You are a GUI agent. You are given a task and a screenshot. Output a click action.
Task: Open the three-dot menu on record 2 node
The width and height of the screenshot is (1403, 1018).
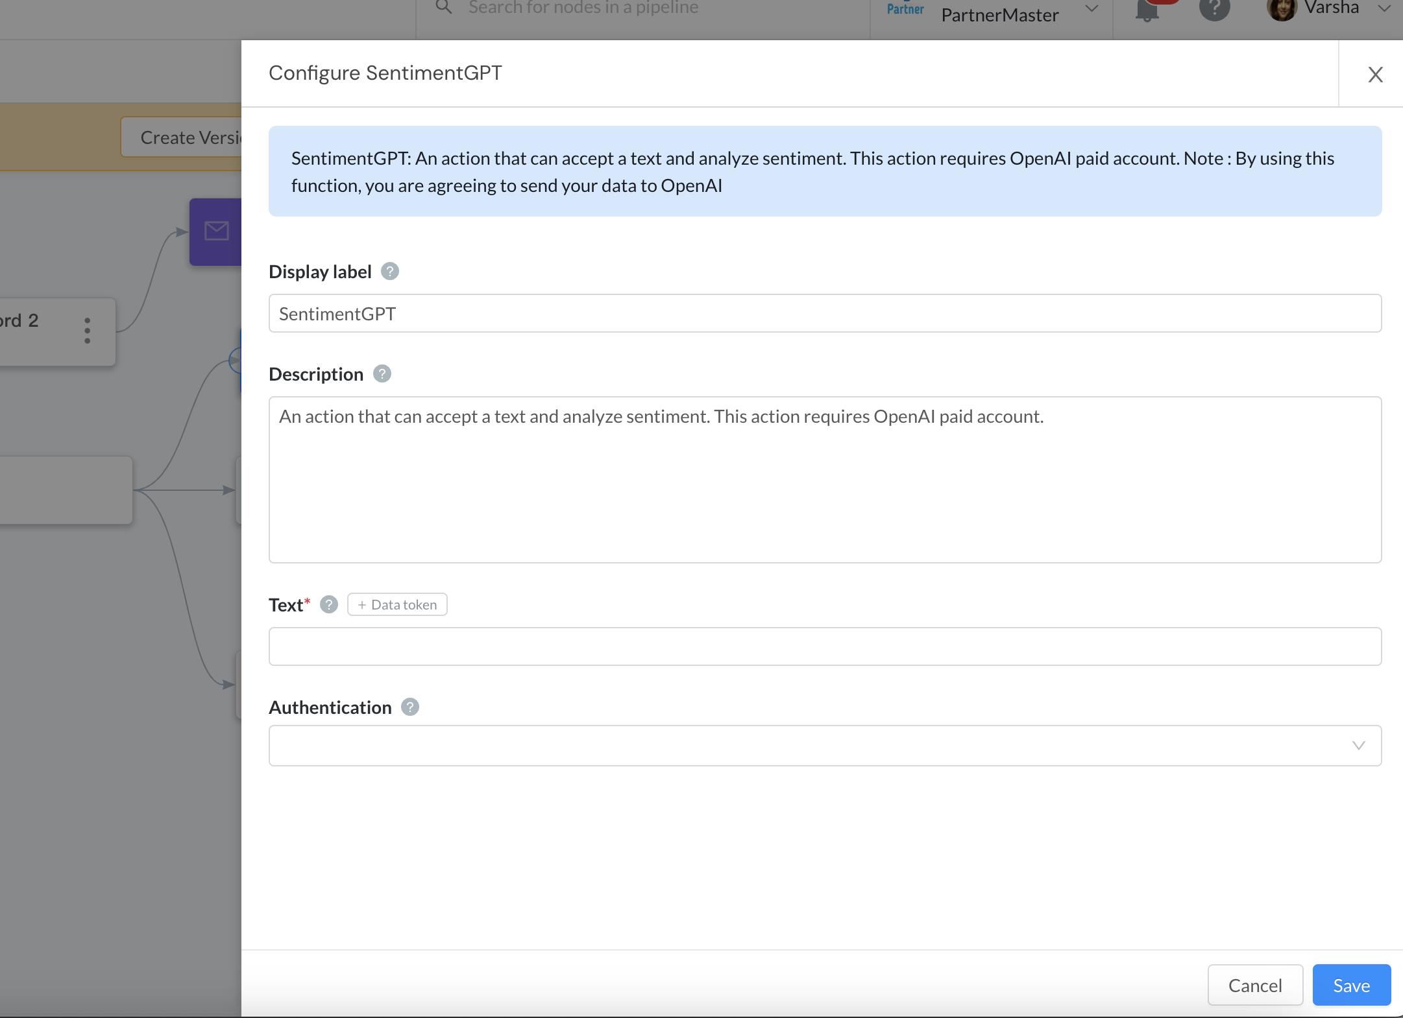tap(87, 330)
